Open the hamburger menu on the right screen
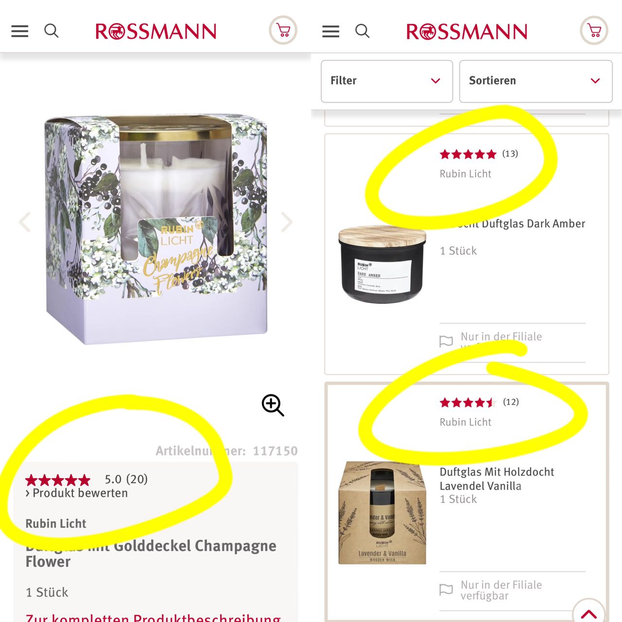 (x=331, y=32)
